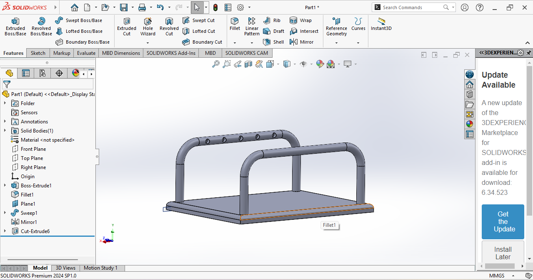Select the Revolved Cut tool
This screenshot has height=280, width=533.
[x=169, y=27]
